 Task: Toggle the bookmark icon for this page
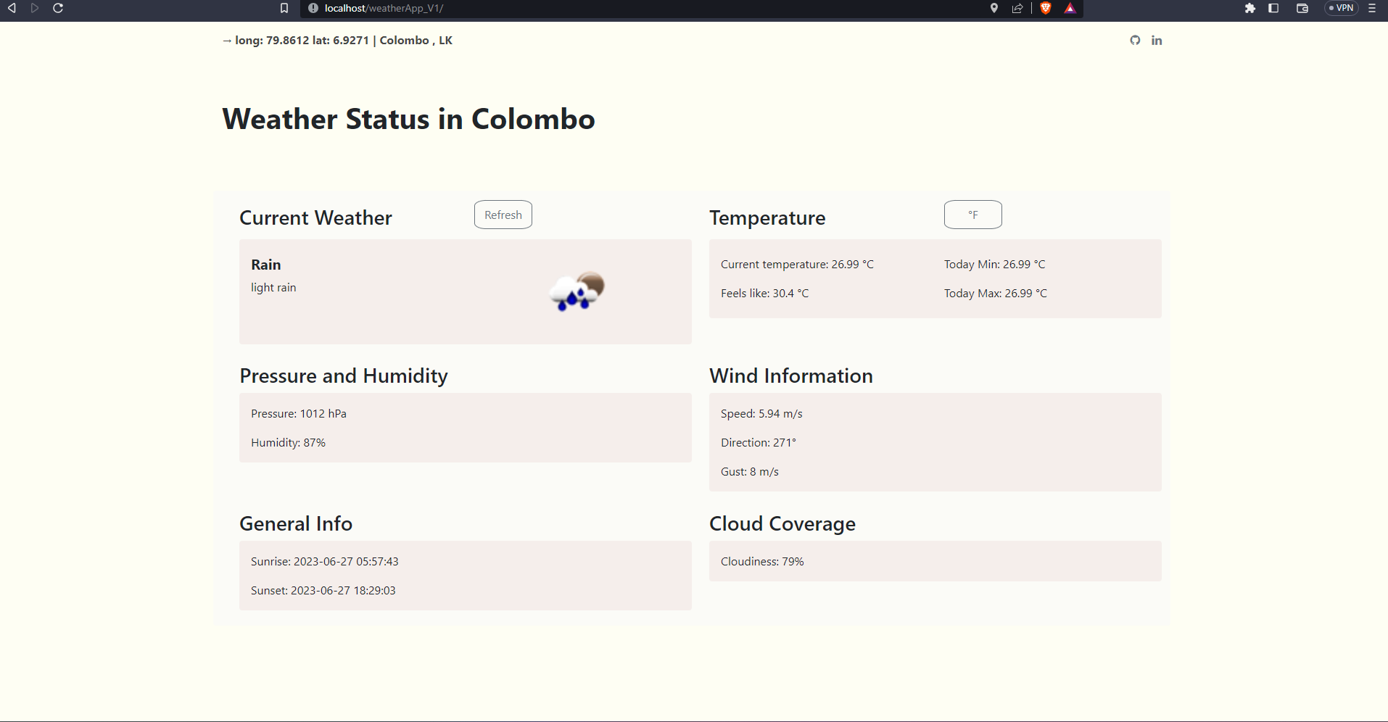(284, 8)
